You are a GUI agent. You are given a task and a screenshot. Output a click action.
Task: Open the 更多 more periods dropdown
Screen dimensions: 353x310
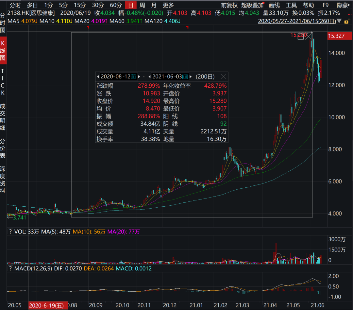point(168,5)
